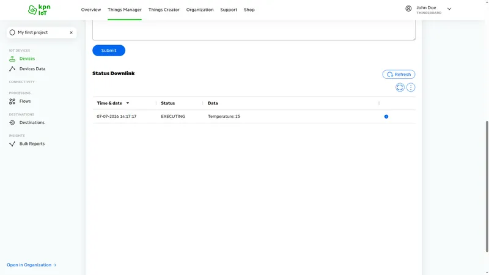Open the Devices sidebar link
The height and width of the screenshot is (275, 489).
click(x=27, y=59)
